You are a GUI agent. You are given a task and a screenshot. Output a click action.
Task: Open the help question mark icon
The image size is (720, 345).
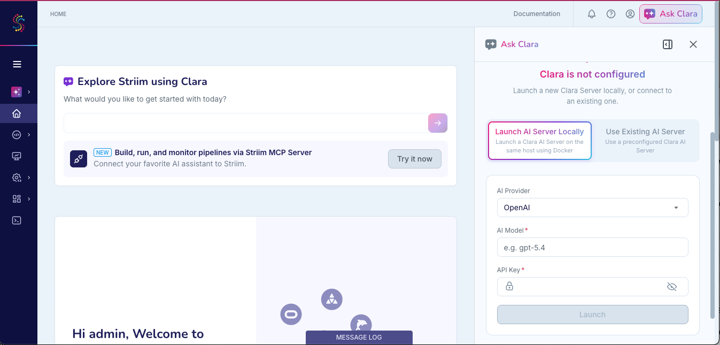611,14
